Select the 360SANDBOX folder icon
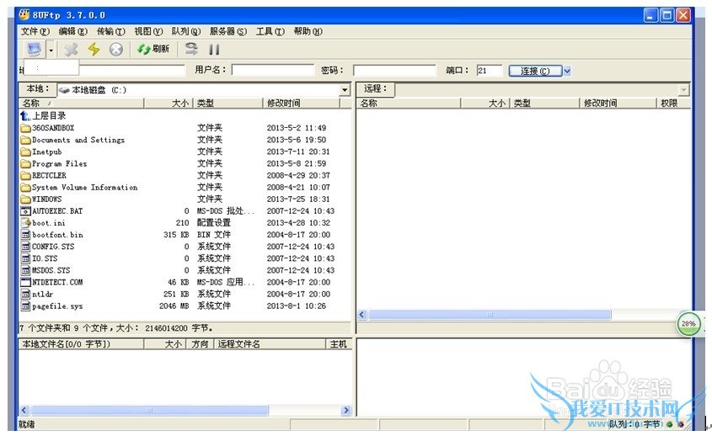The image size is (712, 436). (x=25, y=128)
